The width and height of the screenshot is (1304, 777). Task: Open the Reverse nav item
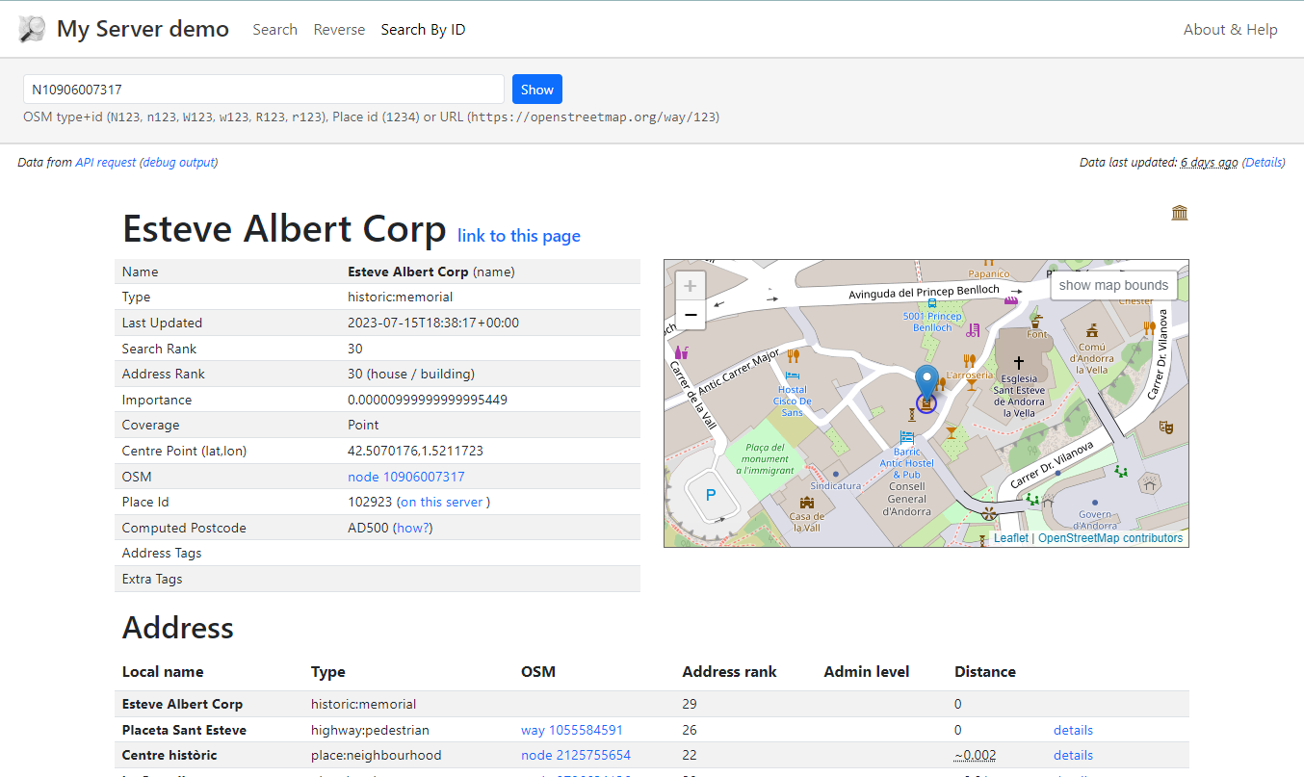tap(339, 30)
